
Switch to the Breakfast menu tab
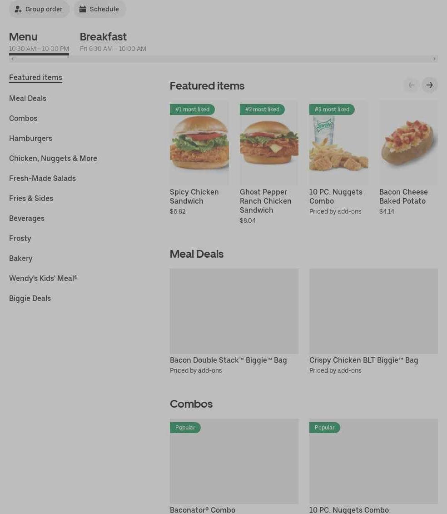[113, 42]
